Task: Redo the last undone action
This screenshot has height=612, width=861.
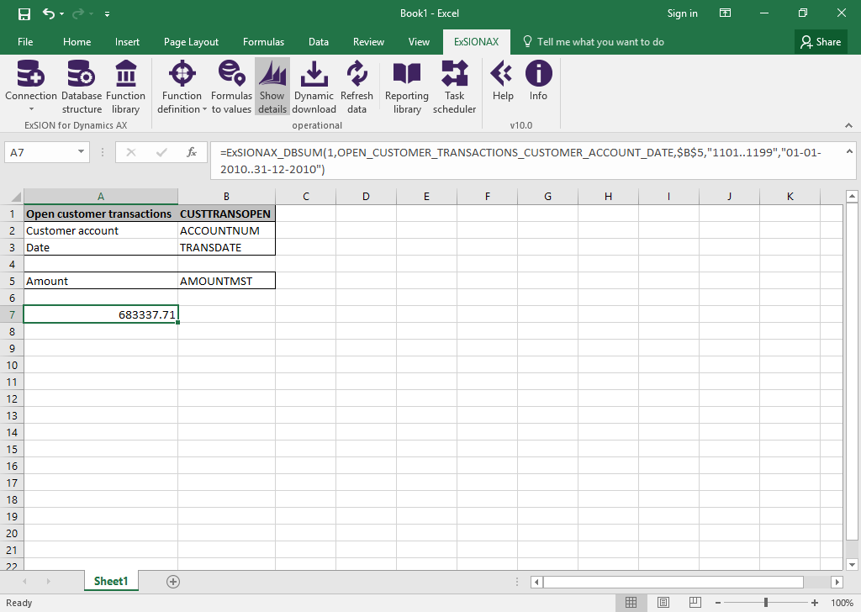Action: tap(78, 13)
